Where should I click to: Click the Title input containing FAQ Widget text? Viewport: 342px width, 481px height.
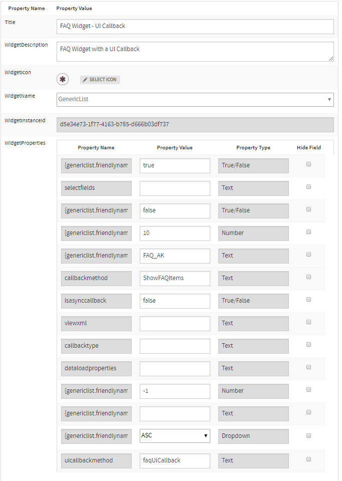[195, 26]
